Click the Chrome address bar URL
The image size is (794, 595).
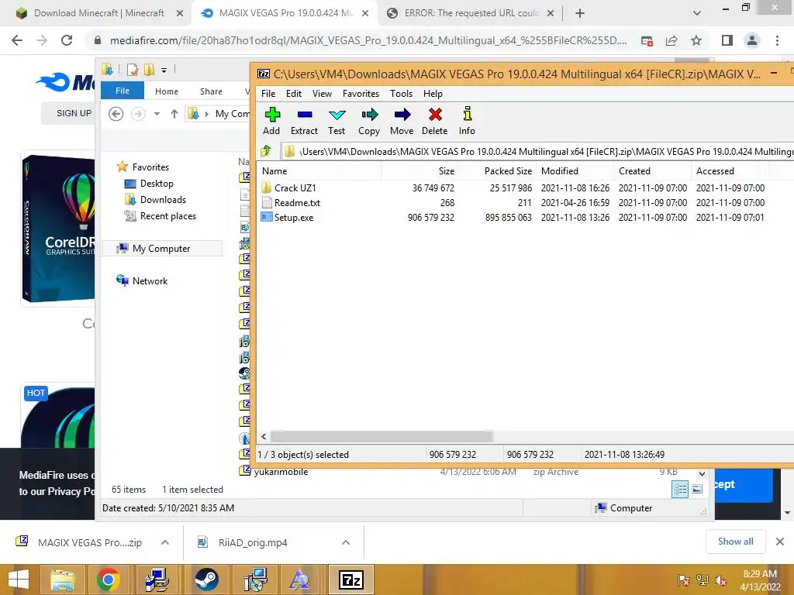click(x=368, y=40)
